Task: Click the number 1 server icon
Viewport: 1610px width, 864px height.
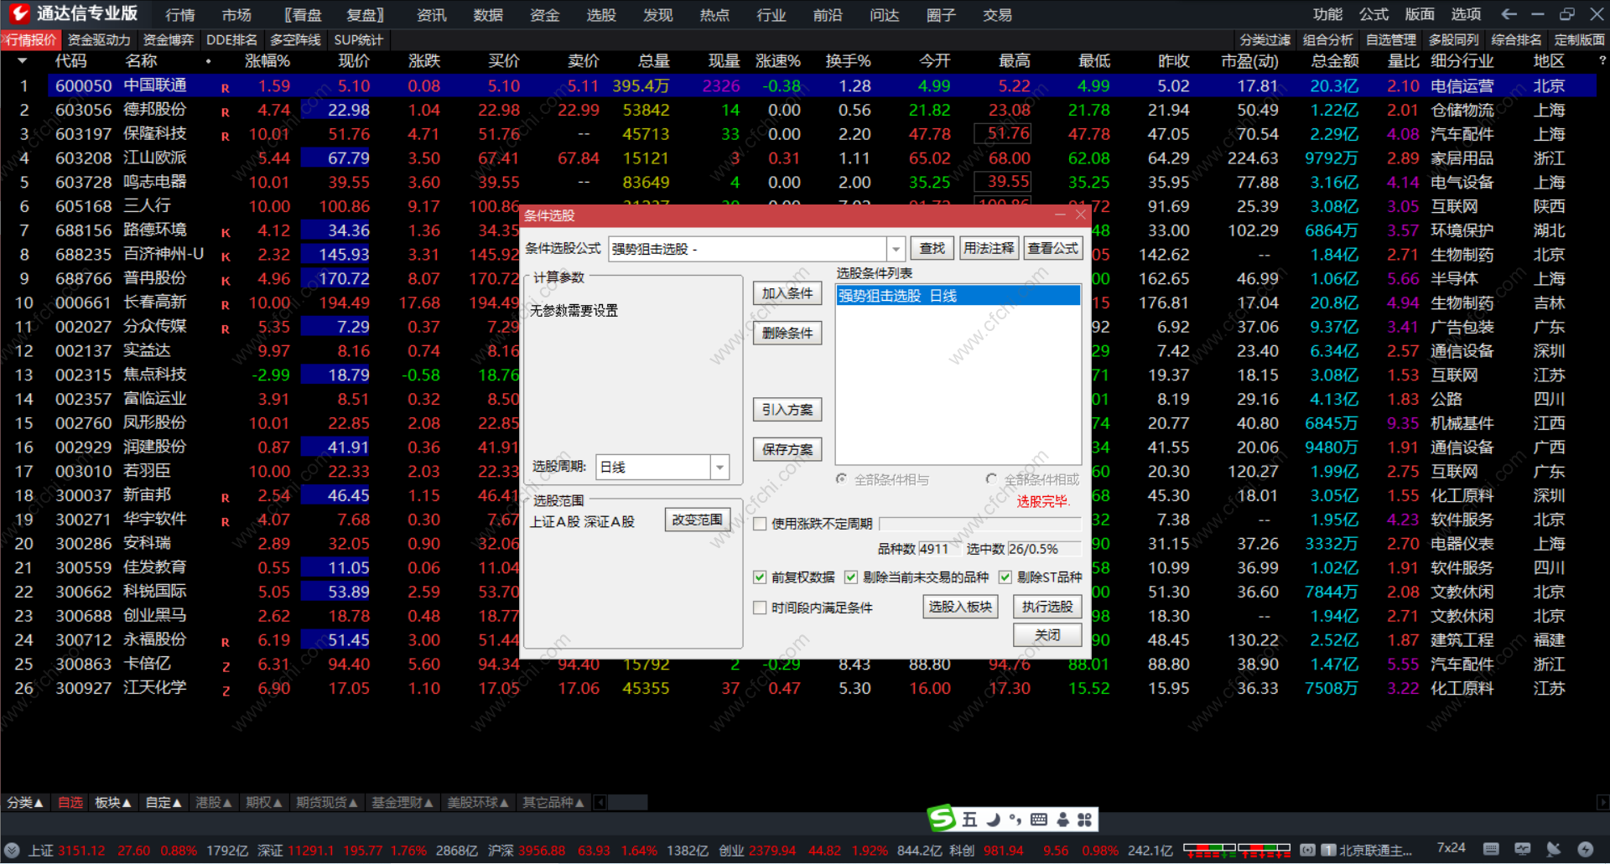Action: [x=1328, y=850]
